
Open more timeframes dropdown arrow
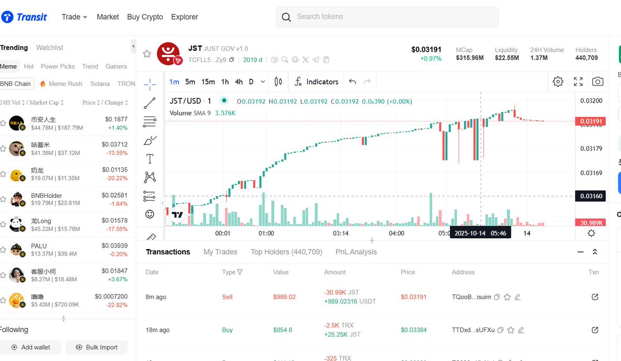263,82
